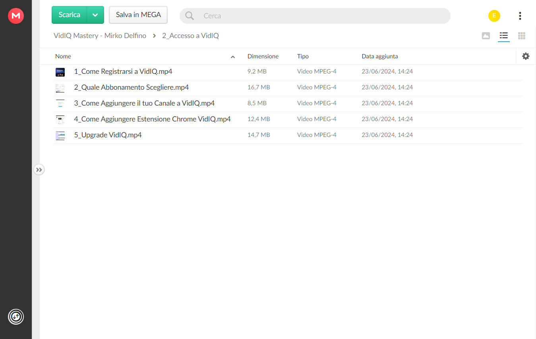The image size is (536, 339).
Task: Expand the sidebar with double-chevron button
Action: pos(39,170)
